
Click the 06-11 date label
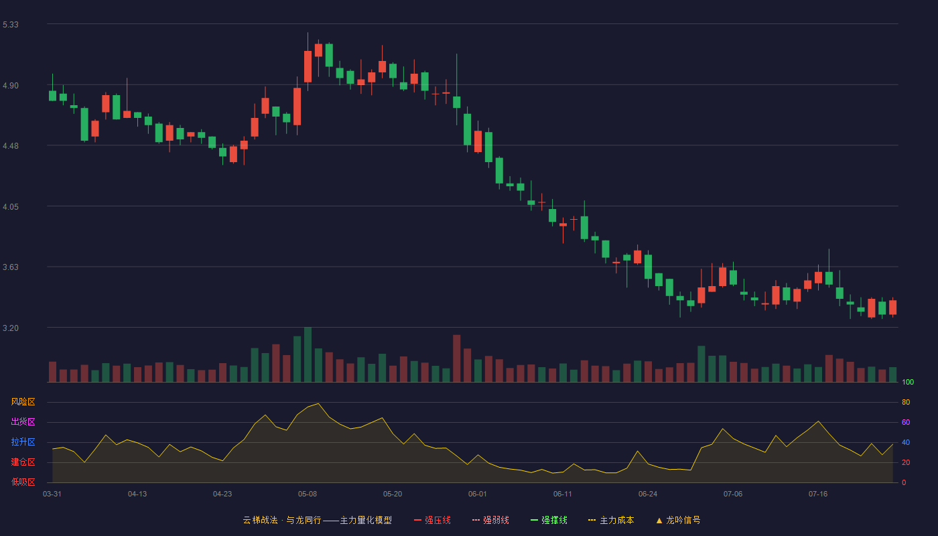[563, 494]
